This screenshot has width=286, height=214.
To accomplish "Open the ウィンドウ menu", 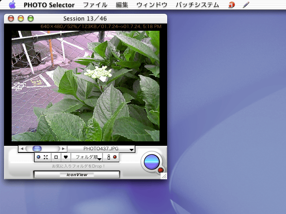I will tap(152, 5).
